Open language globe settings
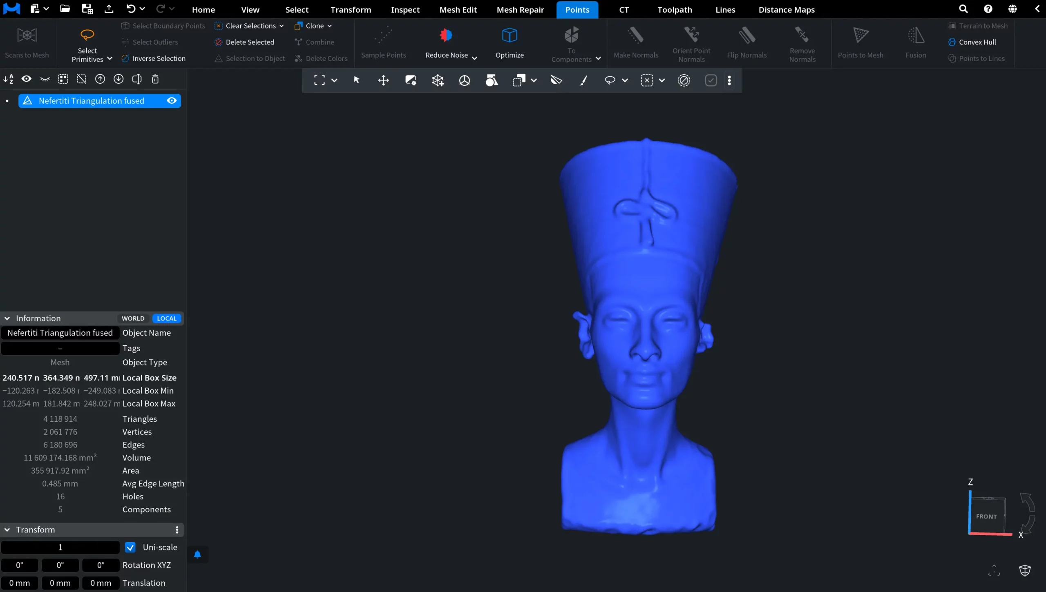Screen dimensions: 1046x592 pos(1012,9)
